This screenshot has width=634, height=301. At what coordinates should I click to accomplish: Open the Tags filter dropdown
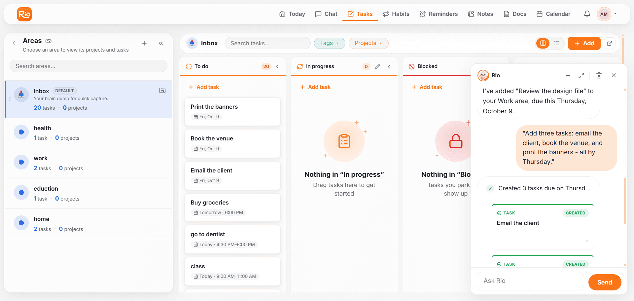point(330,43)
